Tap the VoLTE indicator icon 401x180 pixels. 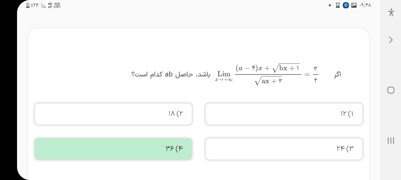tap(57, 5)
